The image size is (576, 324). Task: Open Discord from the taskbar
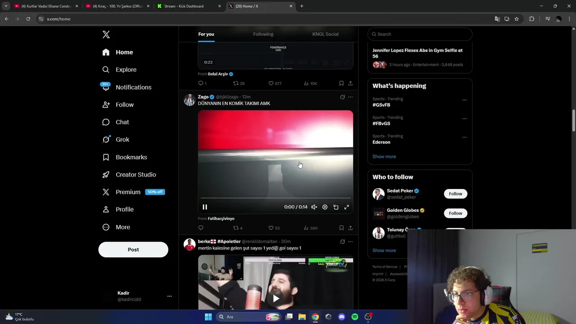click(342, 317)
